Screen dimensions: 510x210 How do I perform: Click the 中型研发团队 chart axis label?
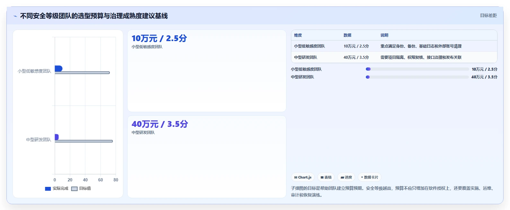tap(39, 140)
